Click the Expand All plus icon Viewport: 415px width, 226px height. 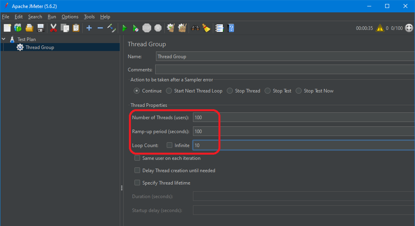click(89, 28)
